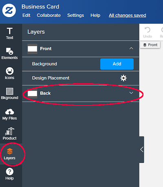The width and height of the screenshot is (163, 187).
Task: Open the Bkground pattern panel
Action: pyautogui.click(x=9, y=93)
